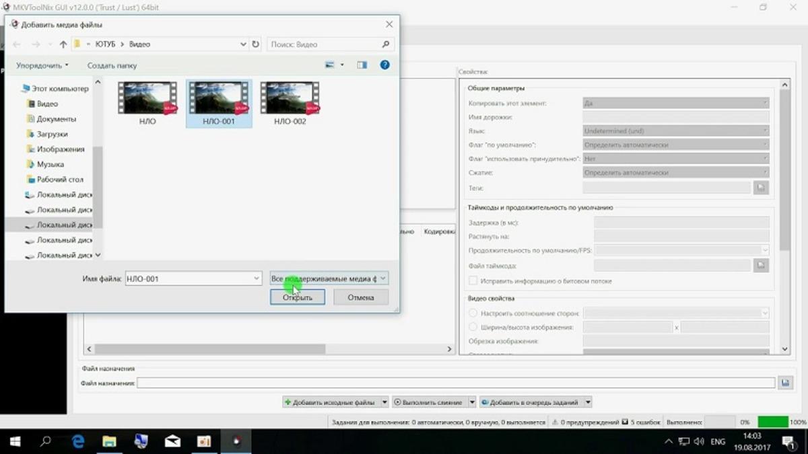Click the Открыть button
The image size is (808, 454).
297,297
